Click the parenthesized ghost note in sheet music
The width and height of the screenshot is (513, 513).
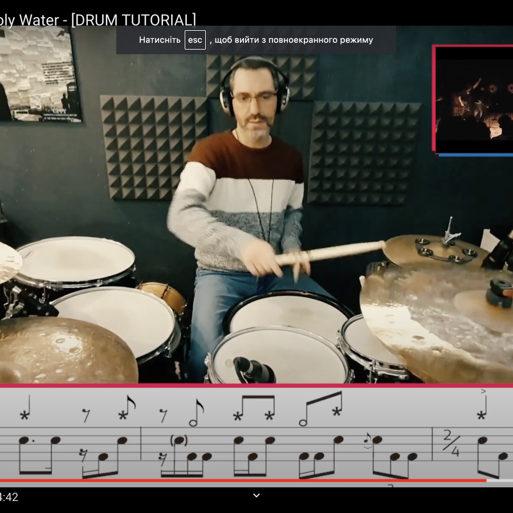(x=179, y=441)
